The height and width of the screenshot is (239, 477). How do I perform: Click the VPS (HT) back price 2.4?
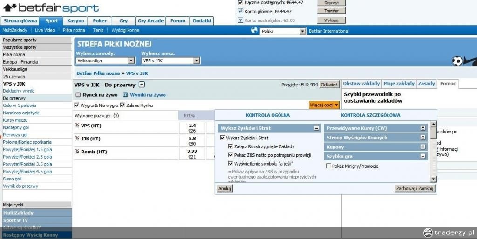[x=192, y=128]
